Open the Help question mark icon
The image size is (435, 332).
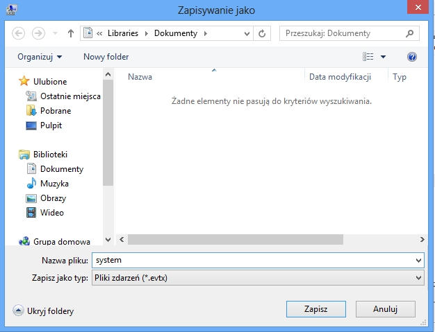(x=411, y=57)
